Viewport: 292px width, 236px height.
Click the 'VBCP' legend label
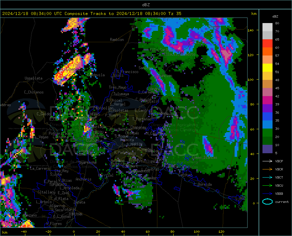point(279,161)
